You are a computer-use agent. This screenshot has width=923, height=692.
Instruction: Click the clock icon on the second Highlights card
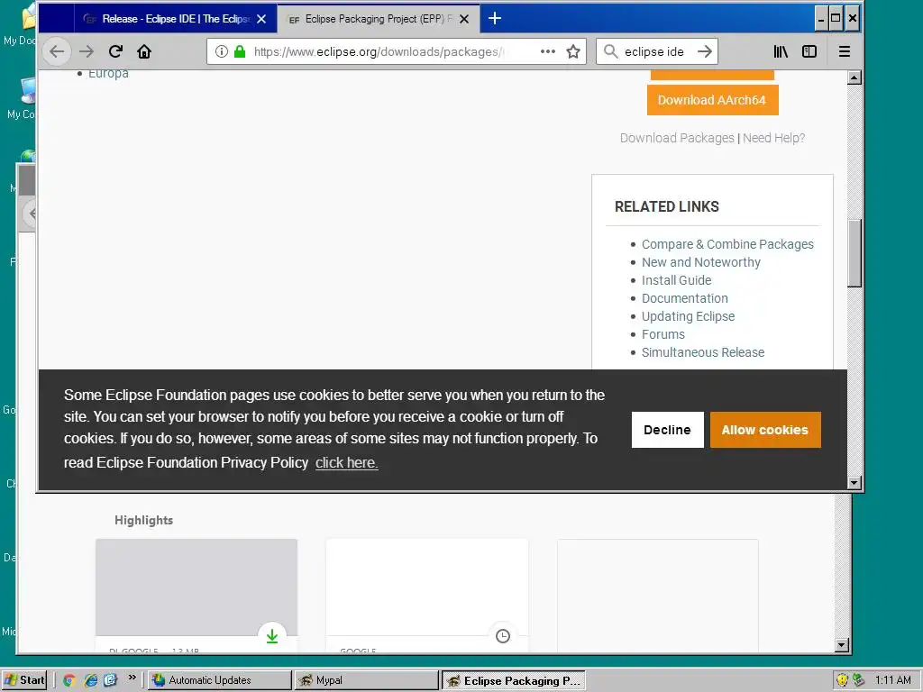[x=503, y=635]
